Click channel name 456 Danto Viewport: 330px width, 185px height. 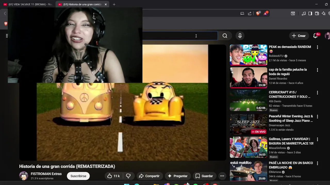(x=275, y=101)
